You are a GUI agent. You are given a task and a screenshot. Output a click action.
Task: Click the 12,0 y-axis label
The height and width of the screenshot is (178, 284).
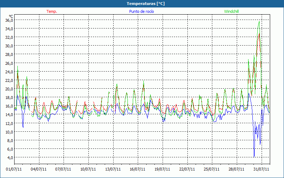(9, 123)
